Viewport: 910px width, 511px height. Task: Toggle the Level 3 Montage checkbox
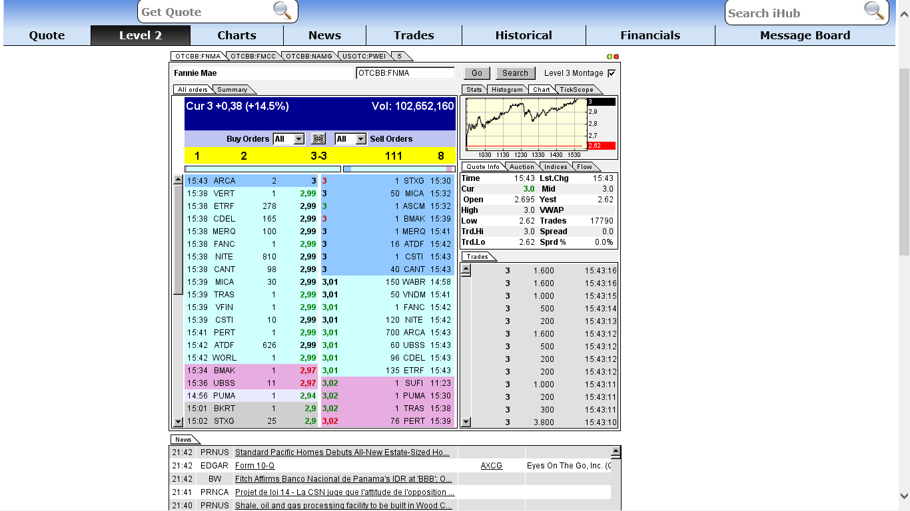(612, 73)
